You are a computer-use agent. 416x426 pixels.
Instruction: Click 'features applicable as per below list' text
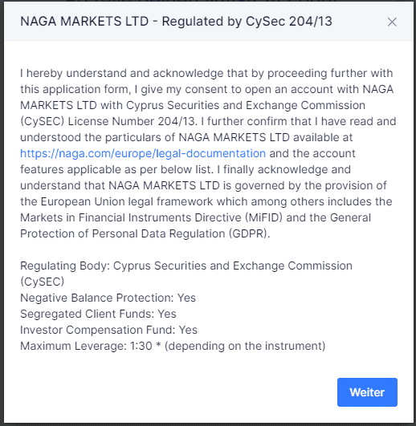tap(116, 169)
